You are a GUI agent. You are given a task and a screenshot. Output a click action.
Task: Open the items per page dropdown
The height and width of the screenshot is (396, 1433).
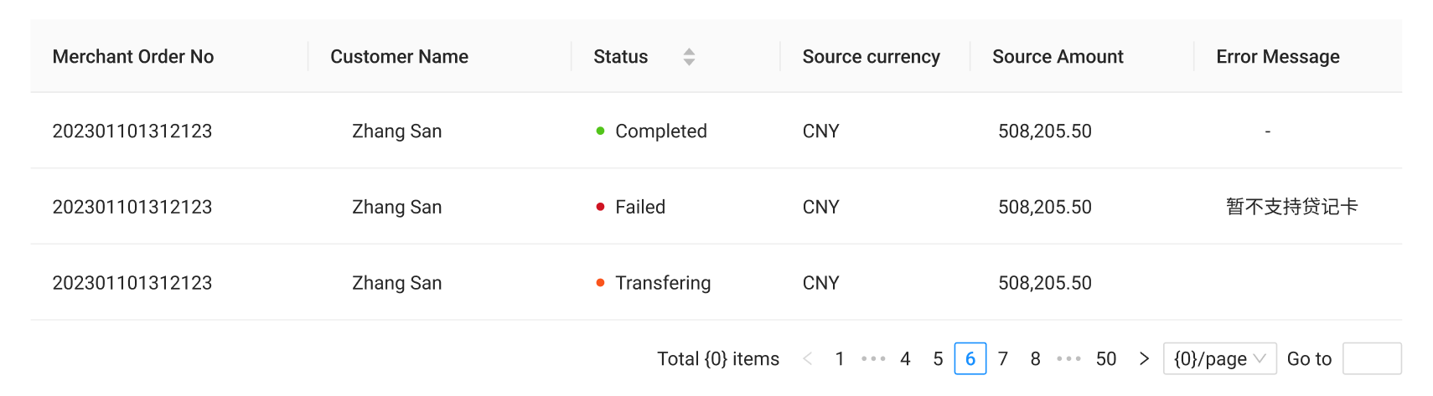tap(1219, 359)
